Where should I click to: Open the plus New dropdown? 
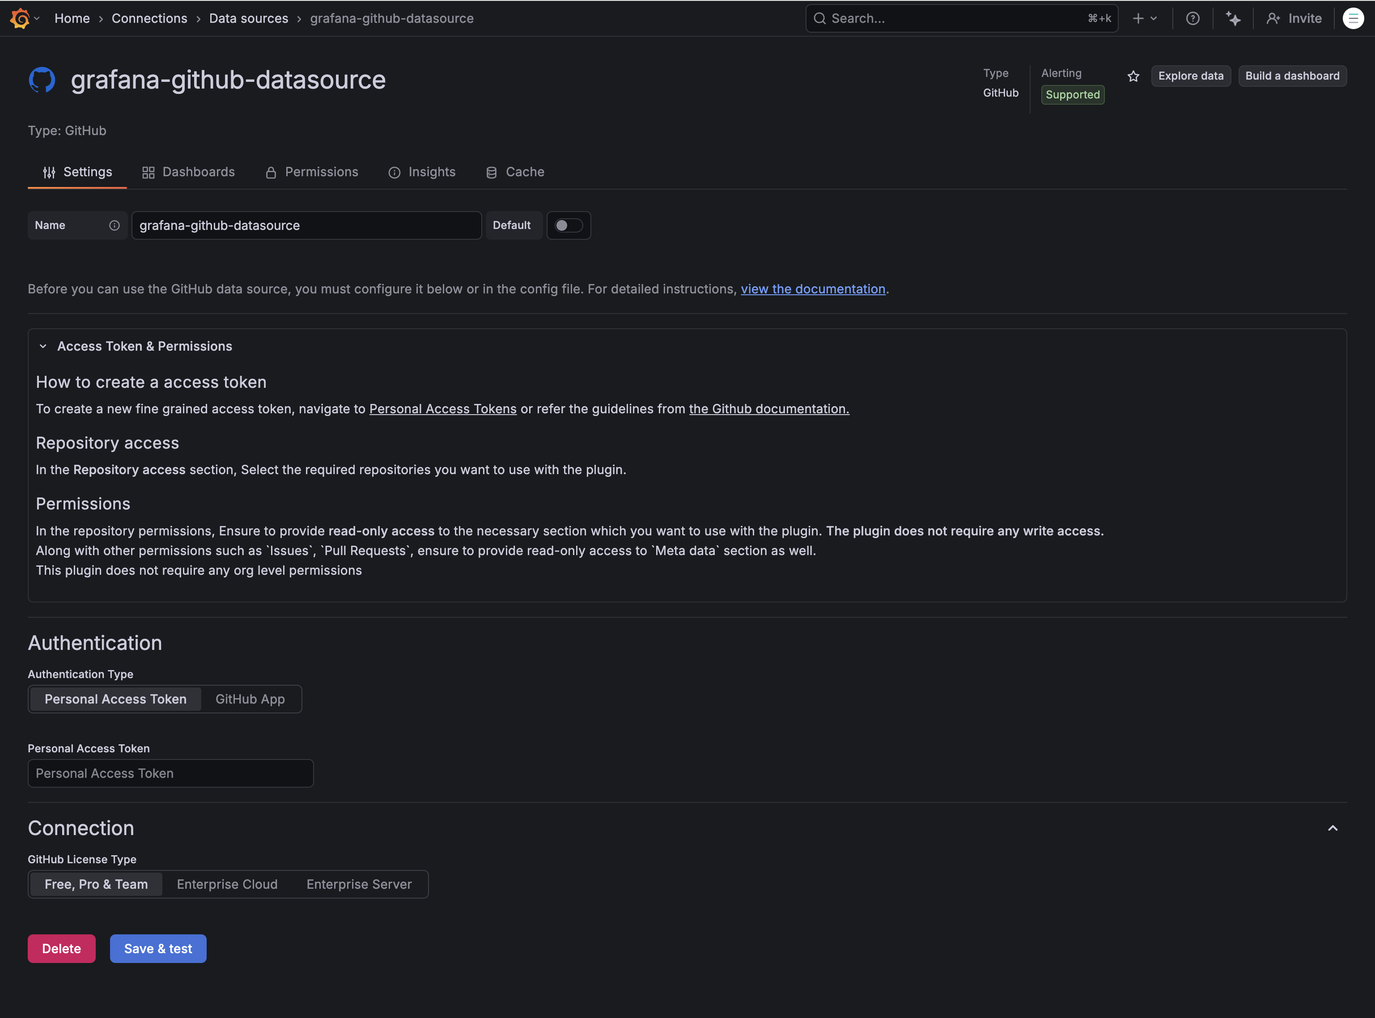pos(1144,18)
